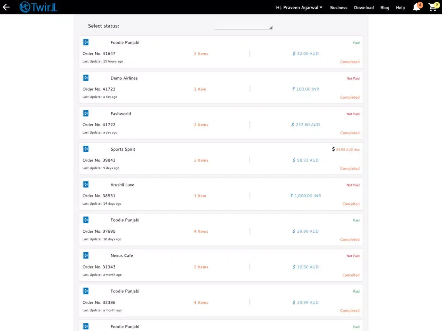Click 34.95 AUD due label
442x331 pixels.
(x=347, y=150)
